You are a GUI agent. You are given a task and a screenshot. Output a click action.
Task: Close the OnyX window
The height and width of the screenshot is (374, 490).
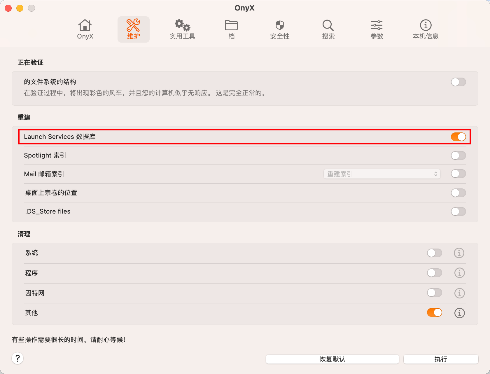pyautogui.click(x=8, y=8)
